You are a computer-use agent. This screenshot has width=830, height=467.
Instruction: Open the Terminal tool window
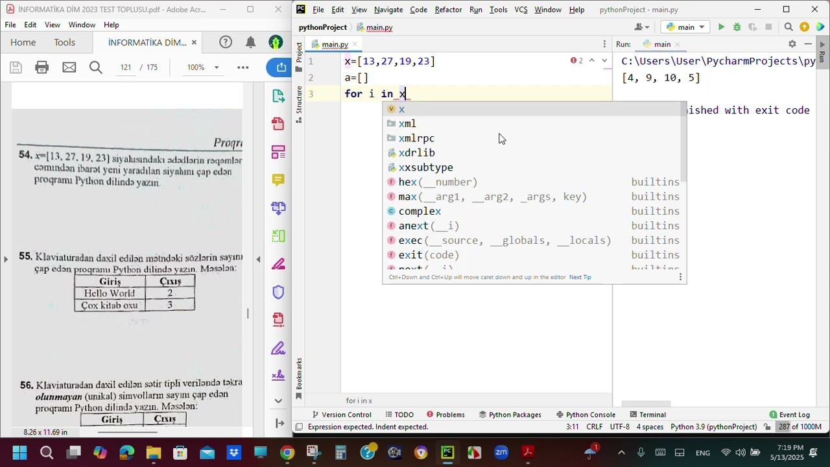click(x=647, y=414)
